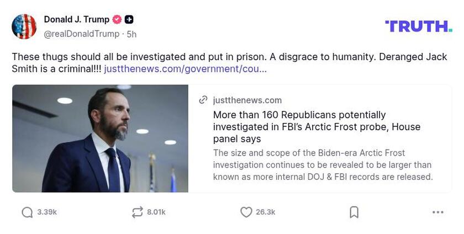Click the red verified checkmark badge
The image size is (464, 234).
point(117,19)
